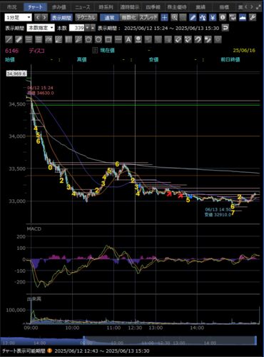
Task: Click the bottom chart overview navigator bar
Action: 128,341
